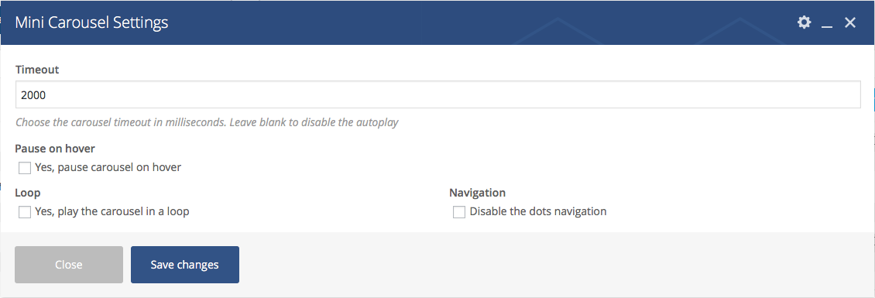Click the "Yes, pause carousel on hover" label
This screenshot has height=298, width=875.
click(108, 167)
